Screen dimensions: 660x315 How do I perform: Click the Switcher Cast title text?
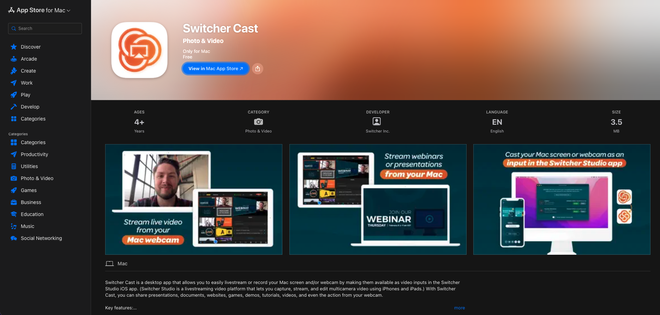point(220,28)
